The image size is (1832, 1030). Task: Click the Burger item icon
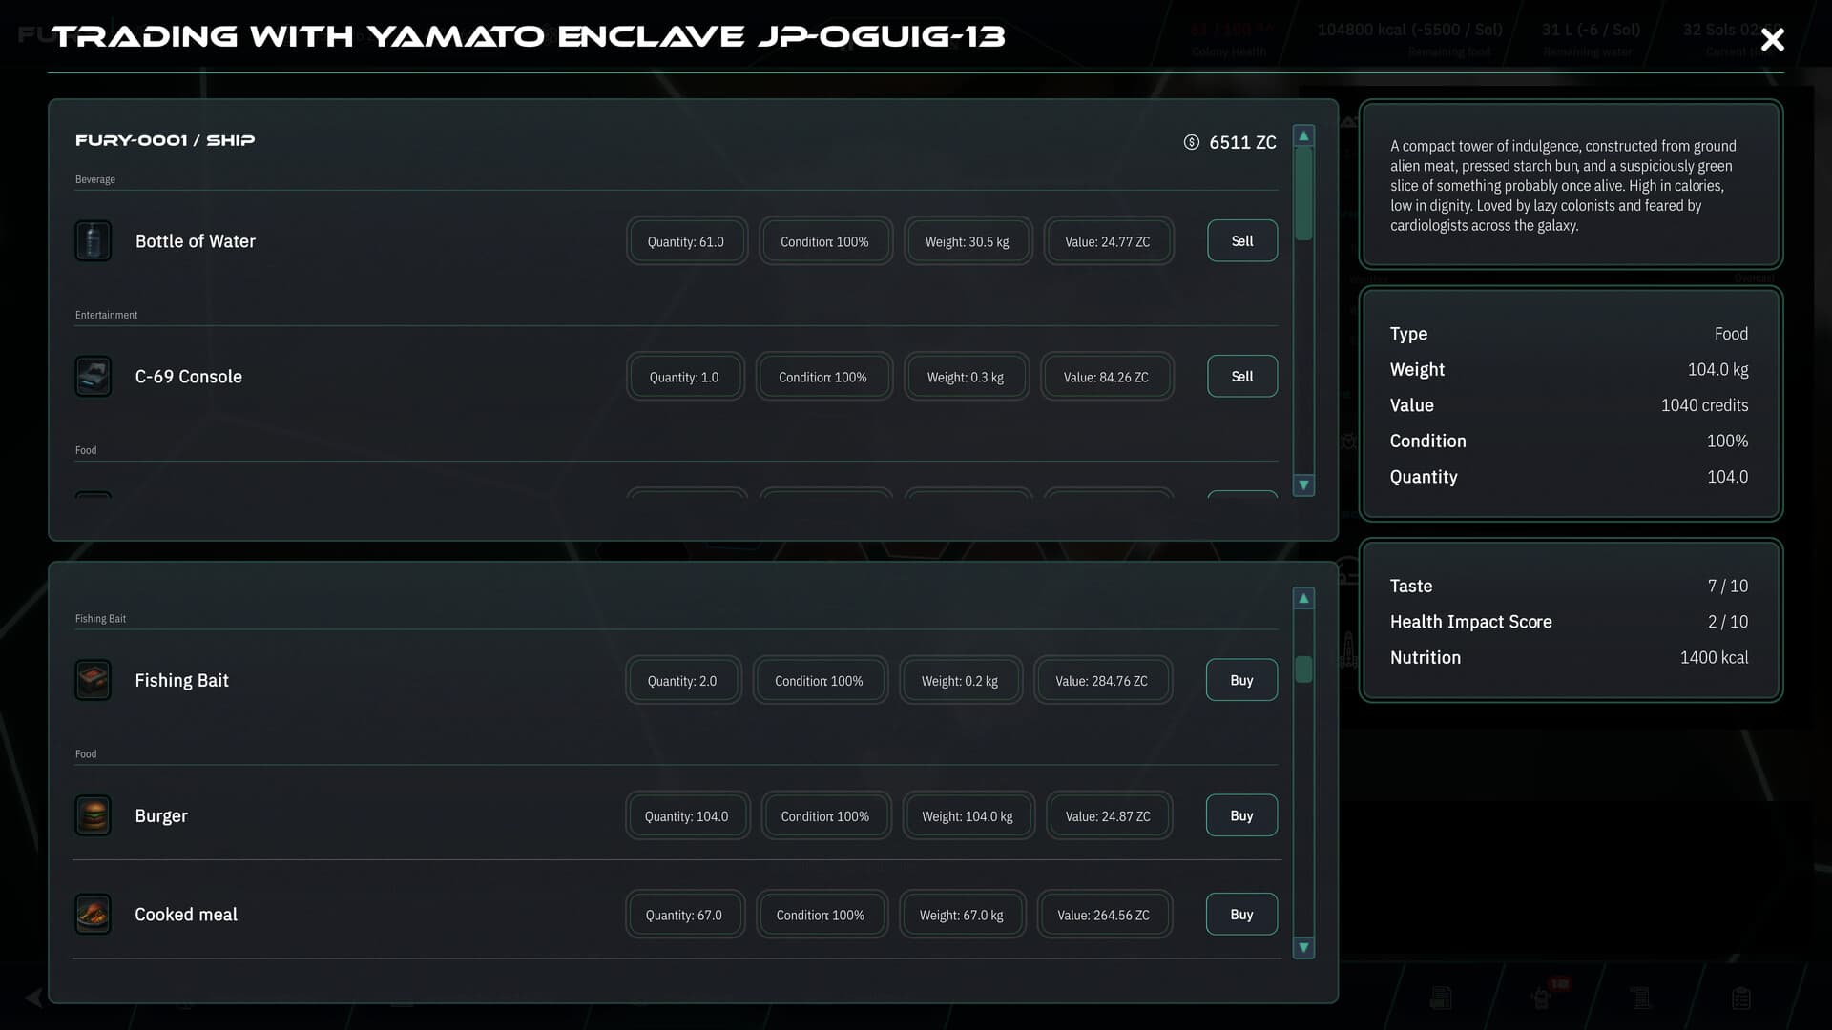tap(93, 815)
